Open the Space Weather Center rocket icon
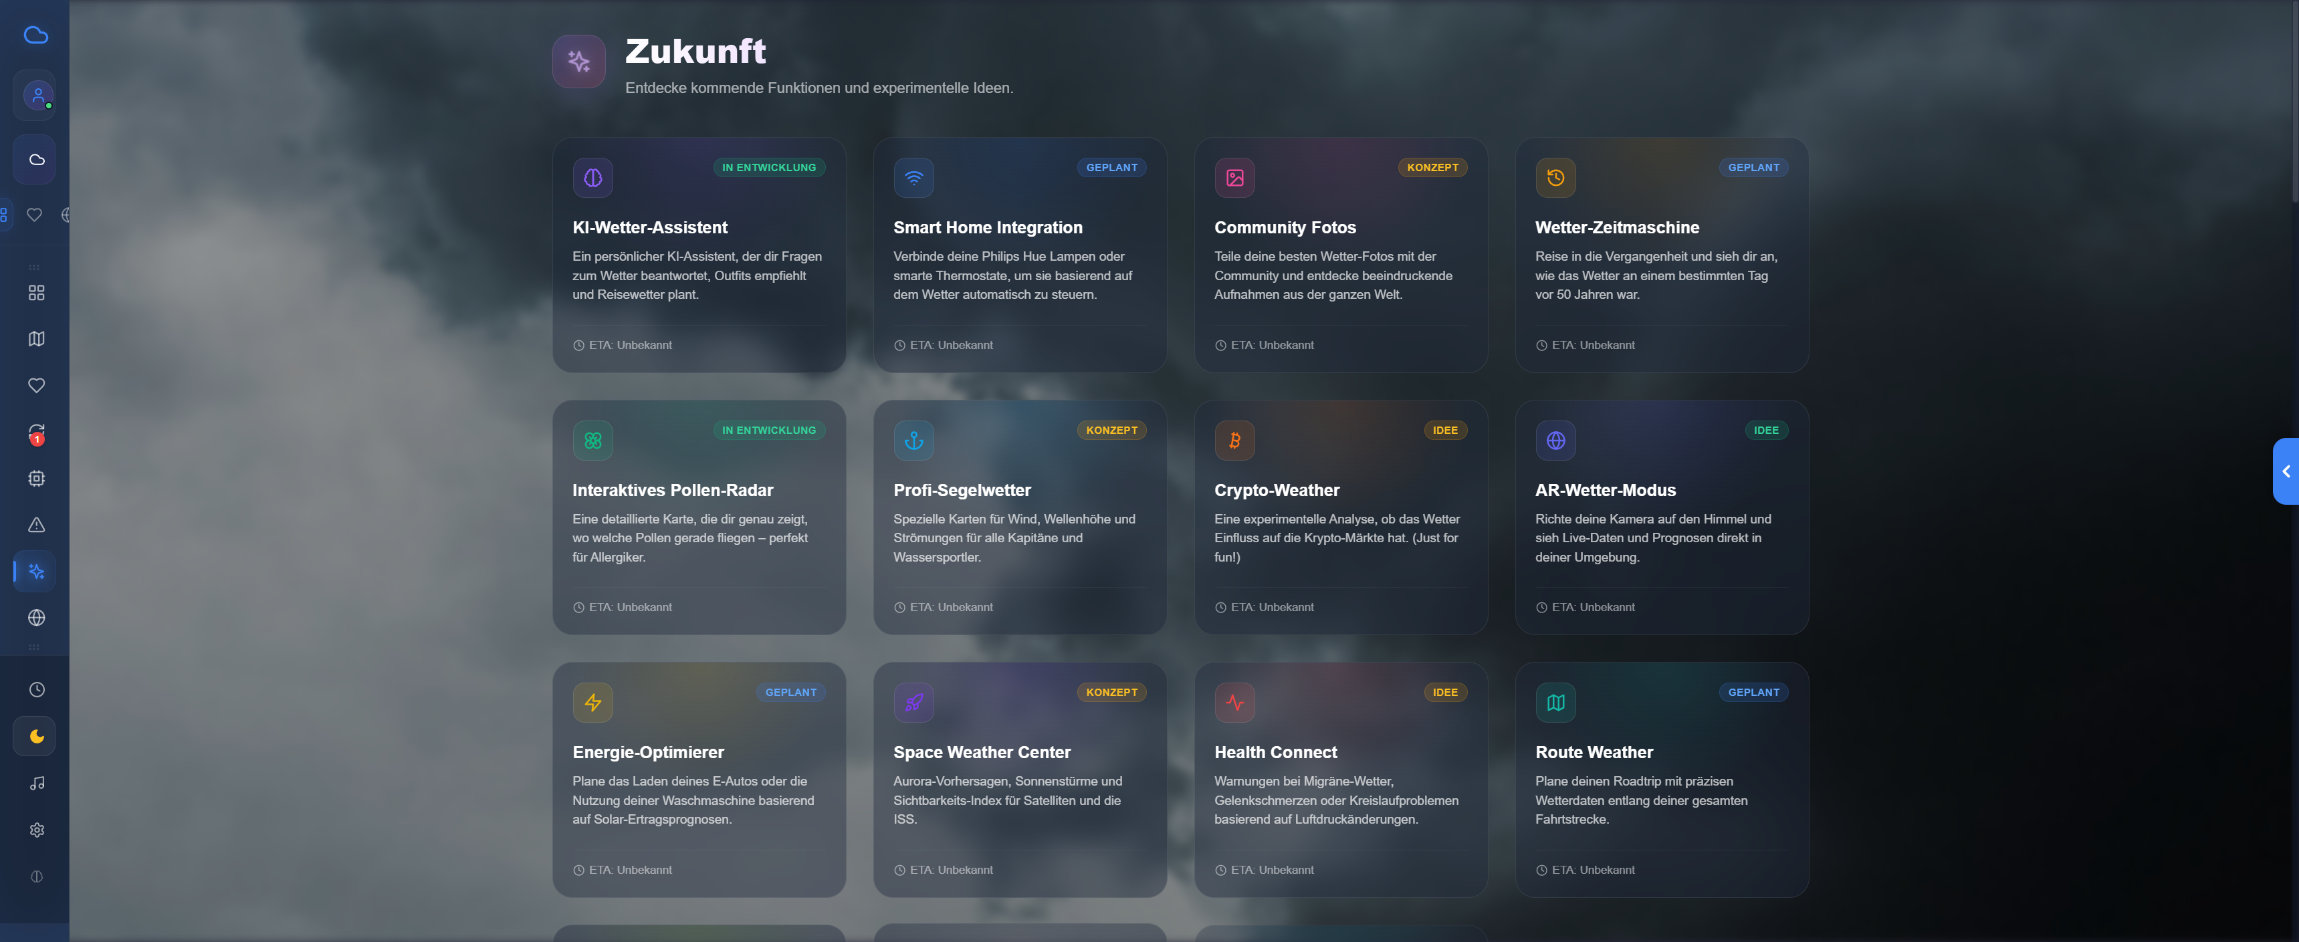This screenshot has height=942, width=2299. (913, 702)
